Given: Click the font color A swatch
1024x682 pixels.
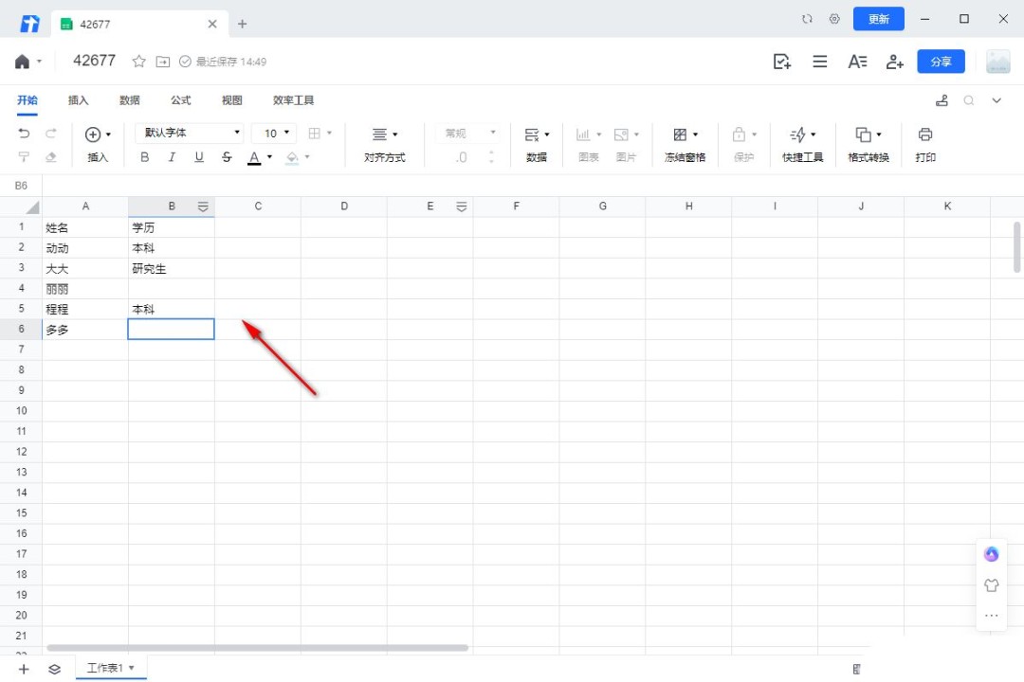Looking at the screenshot, I should pyautogui.click(x=254, y=157).
